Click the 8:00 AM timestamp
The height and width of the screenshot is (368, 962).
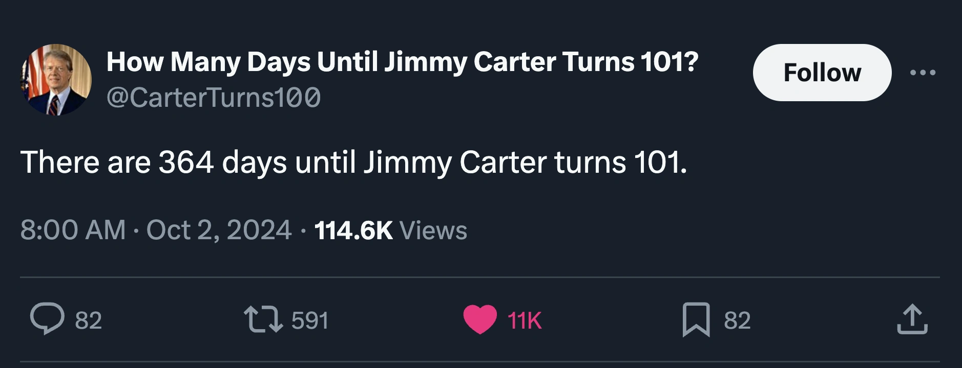tap(73, 230)
